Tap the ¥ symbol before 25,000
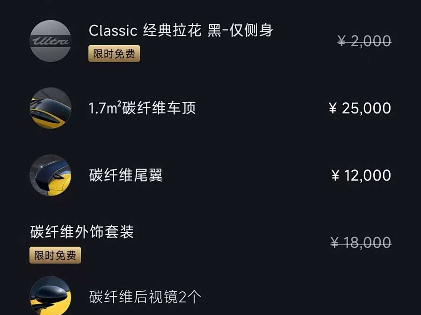 333,109
